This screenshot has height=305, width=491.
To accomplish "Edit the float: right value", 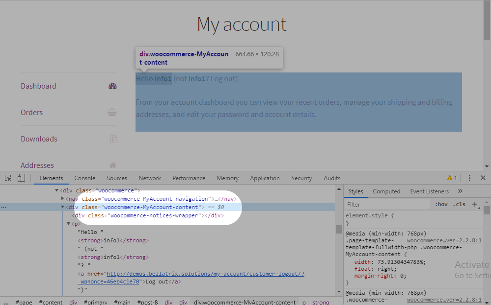I will [387, 269].
